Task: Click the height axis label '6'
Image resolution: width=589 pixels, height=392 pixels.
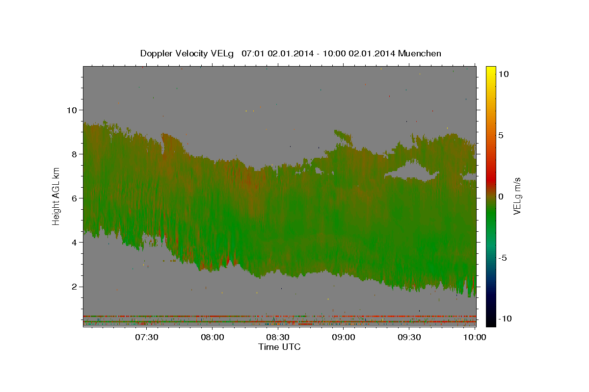Action: [74, 198]
